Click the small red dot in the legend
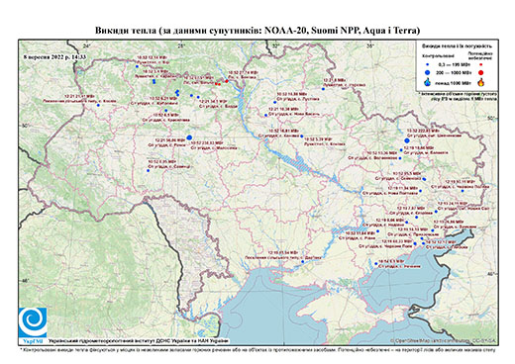The image size is (515, 364). coord(480,65)
